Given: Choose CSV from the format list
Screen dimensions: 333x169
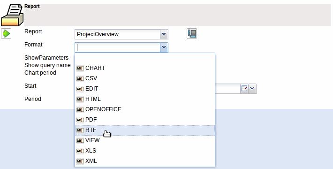Looking at the screenshot, I should coord(145,78).
